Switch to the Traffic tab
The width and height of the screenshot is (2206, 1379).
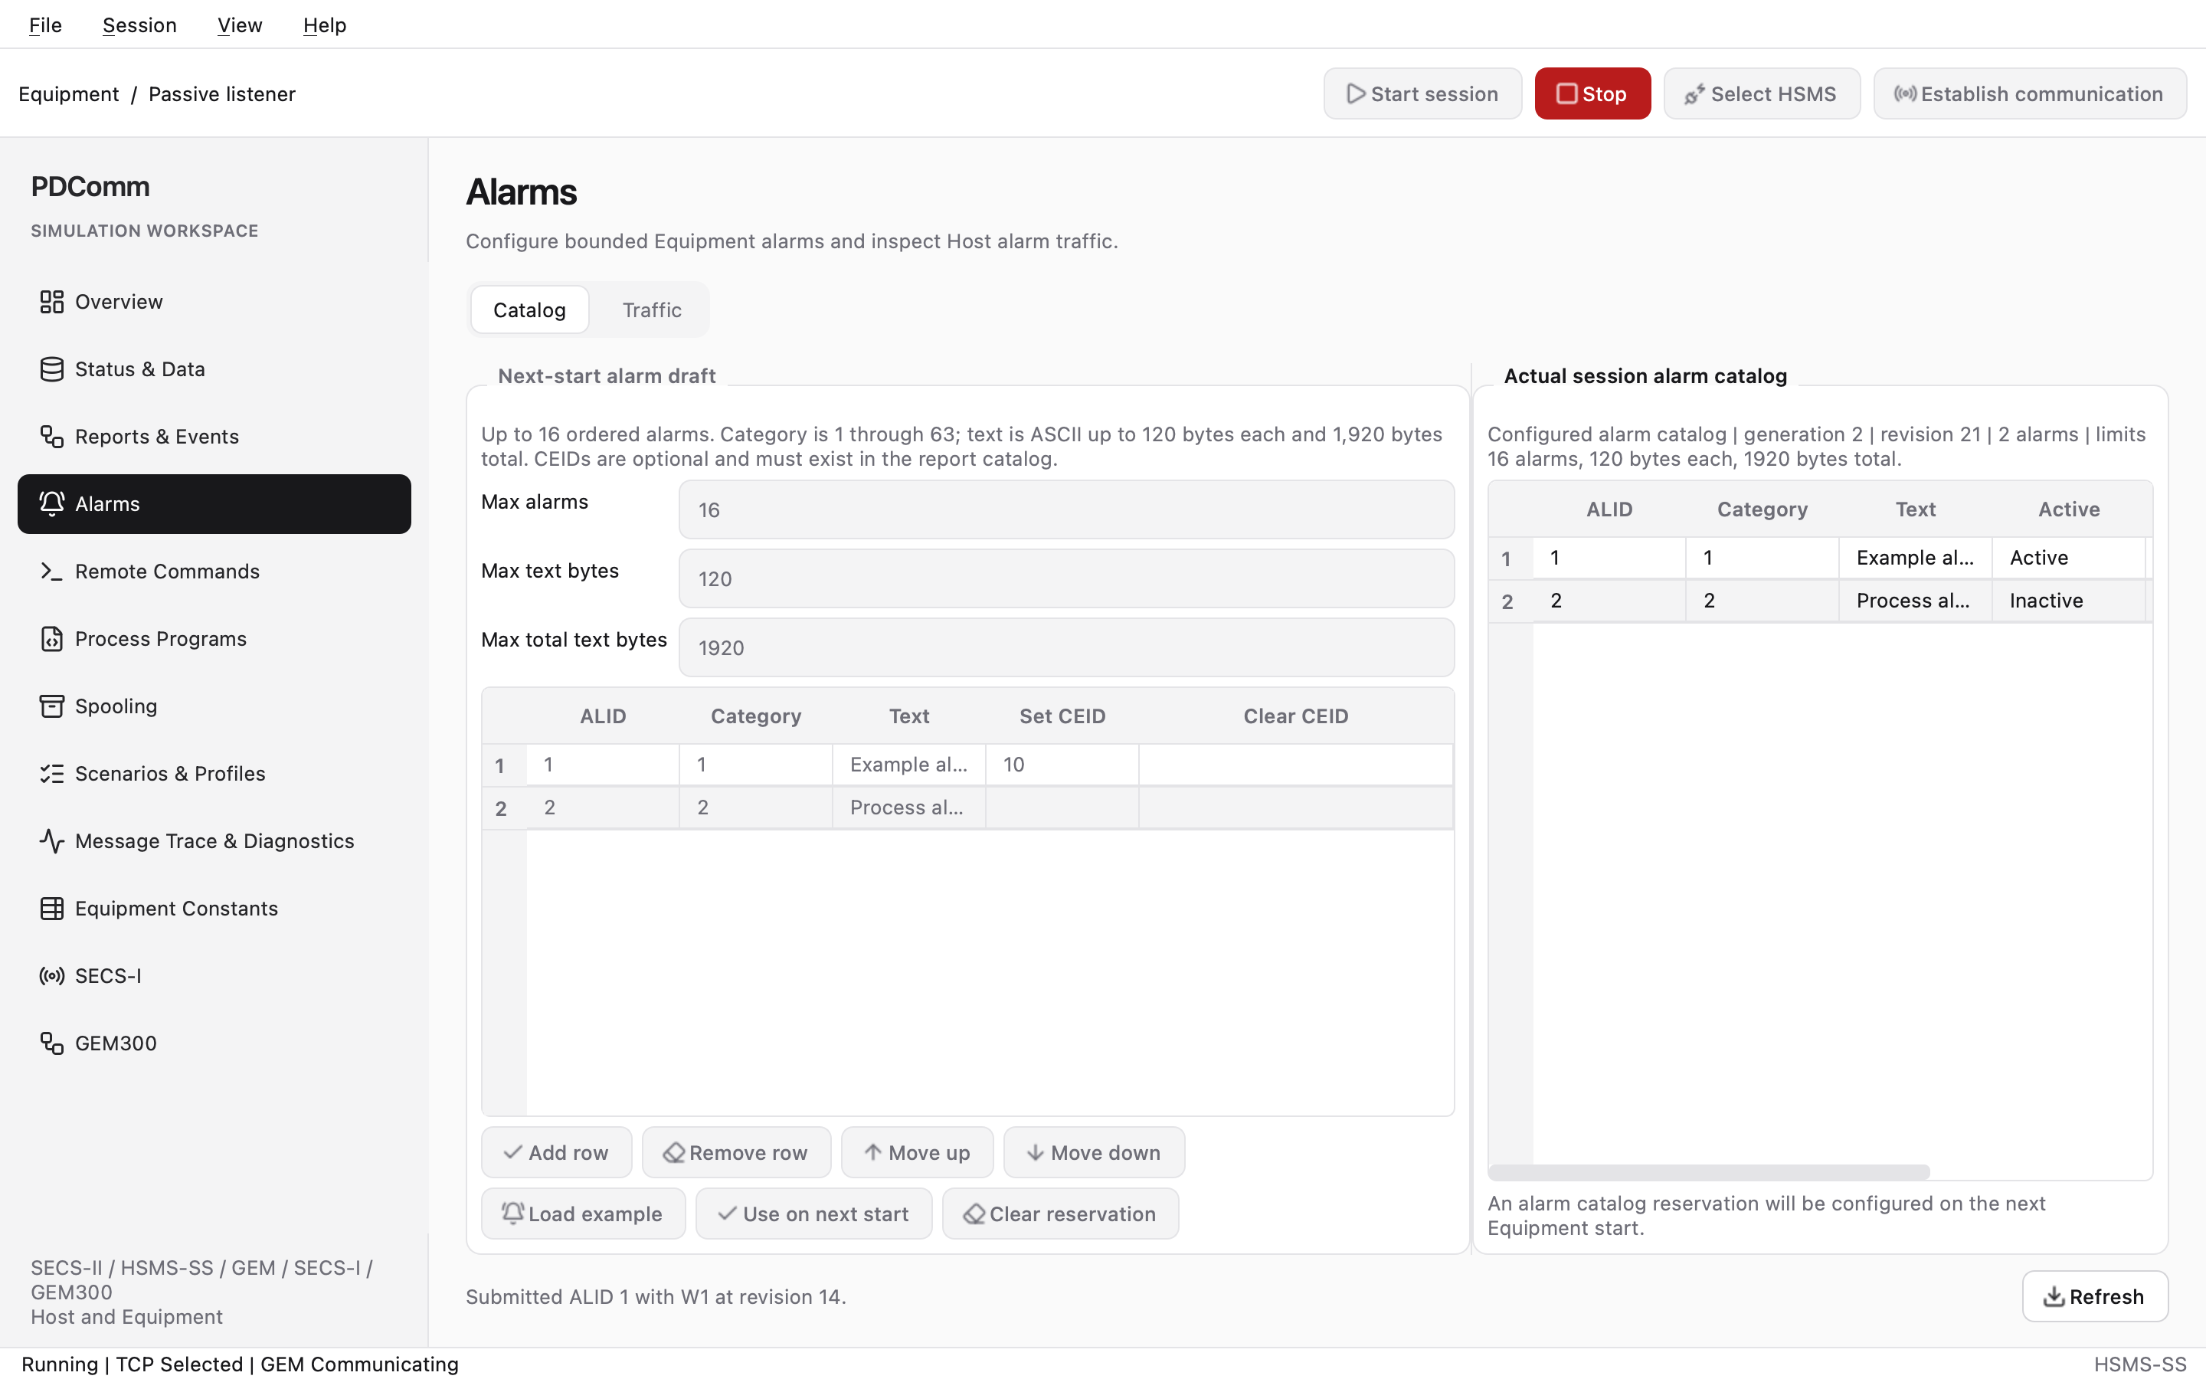652,310
